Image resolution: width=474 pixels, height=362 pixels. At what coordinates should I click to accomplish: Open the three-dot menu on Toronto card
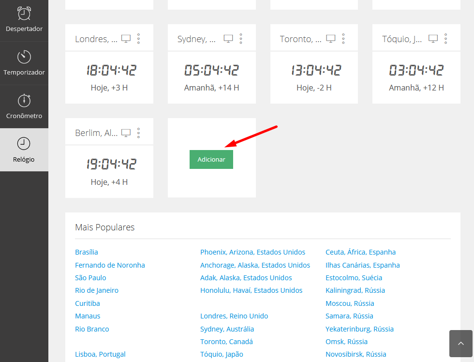point(343,39)
